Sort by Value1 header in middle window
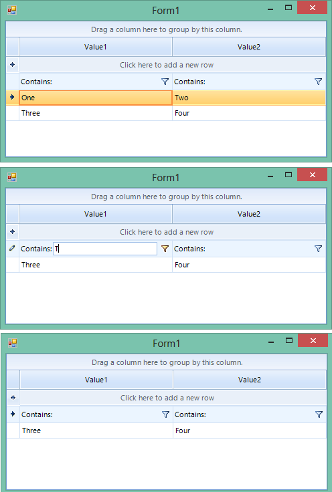 [x=96, y=215]
